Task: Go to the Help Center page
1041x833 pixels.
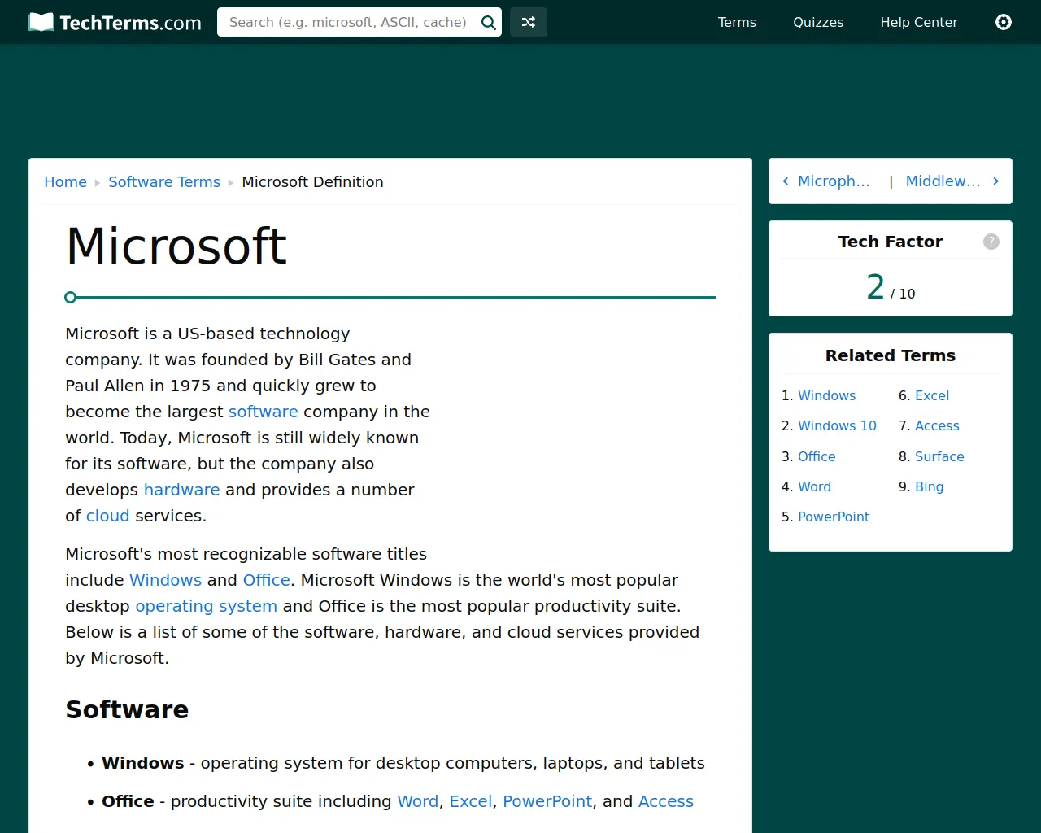Action: click(x=919, y=23)
